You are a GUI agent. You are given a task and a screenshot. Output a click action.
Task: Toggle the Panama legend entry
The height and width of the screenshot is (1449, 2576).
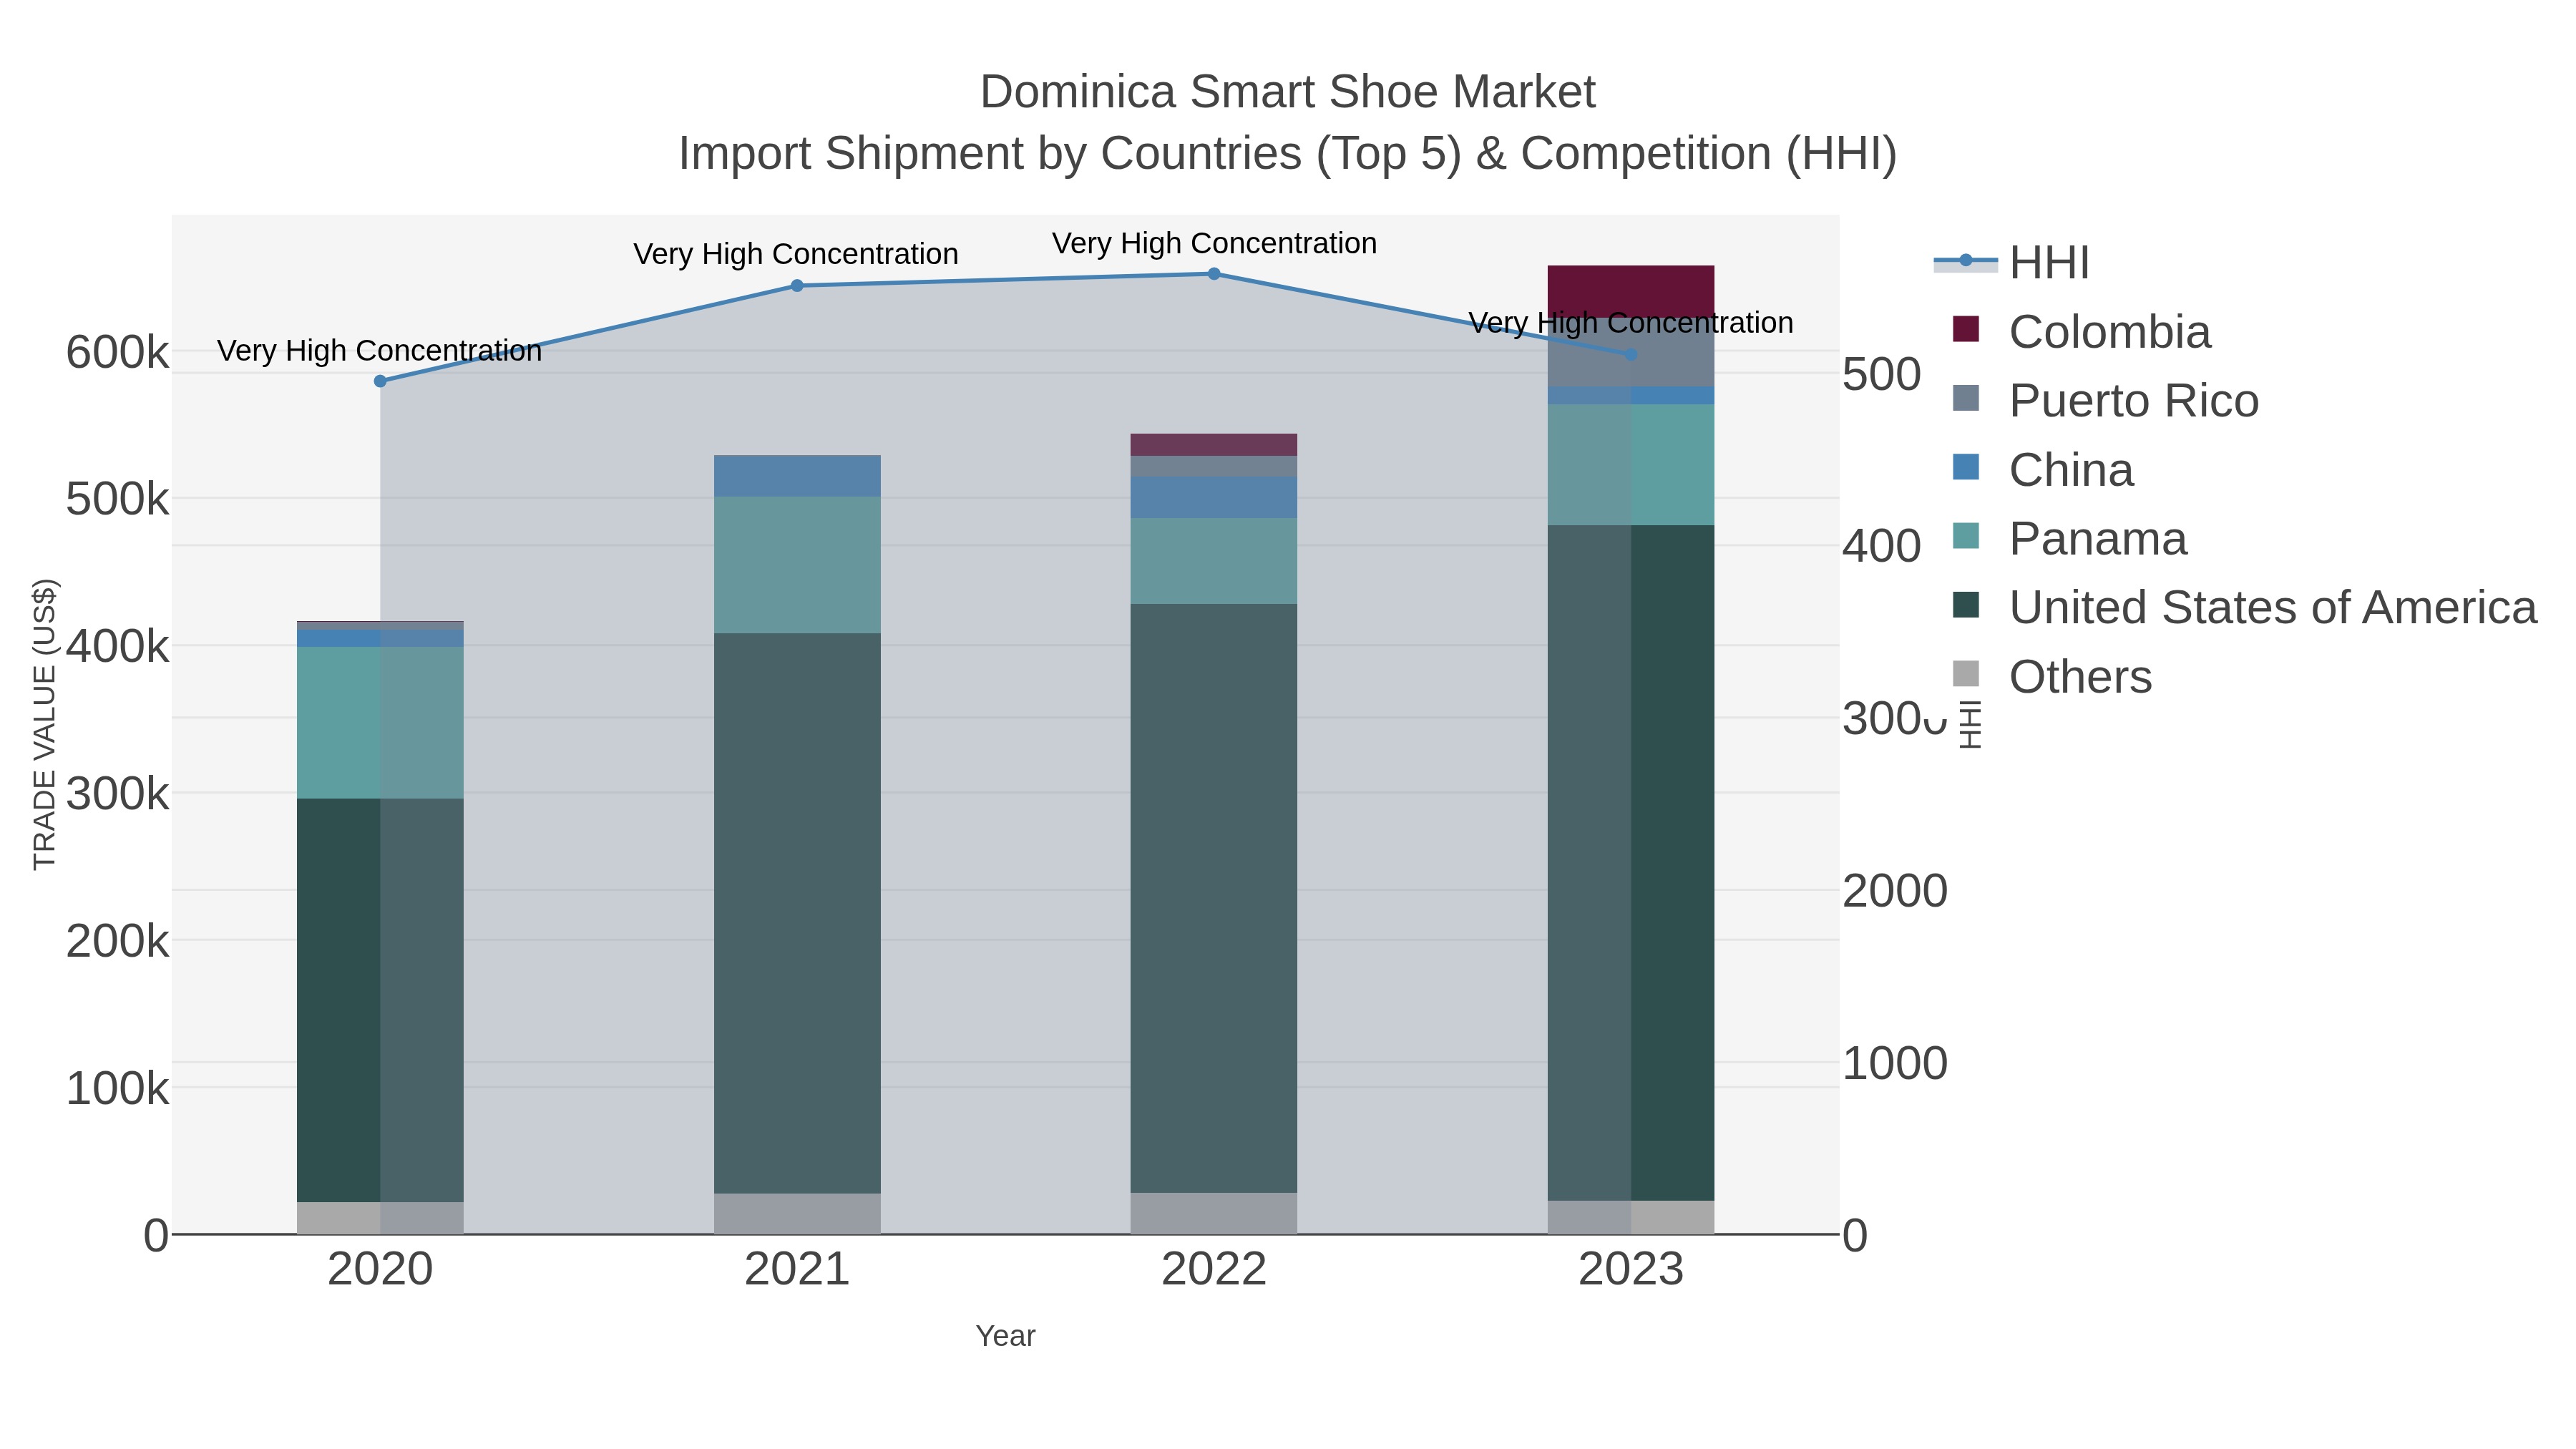2070,539
